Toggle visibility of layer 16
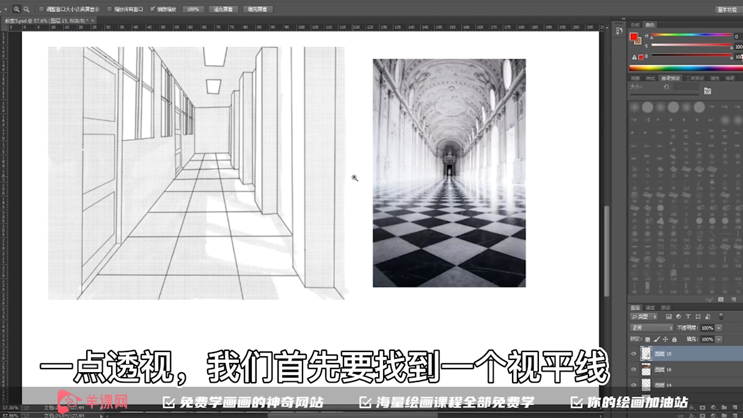743x418 pixels. [x=634, y=370]
